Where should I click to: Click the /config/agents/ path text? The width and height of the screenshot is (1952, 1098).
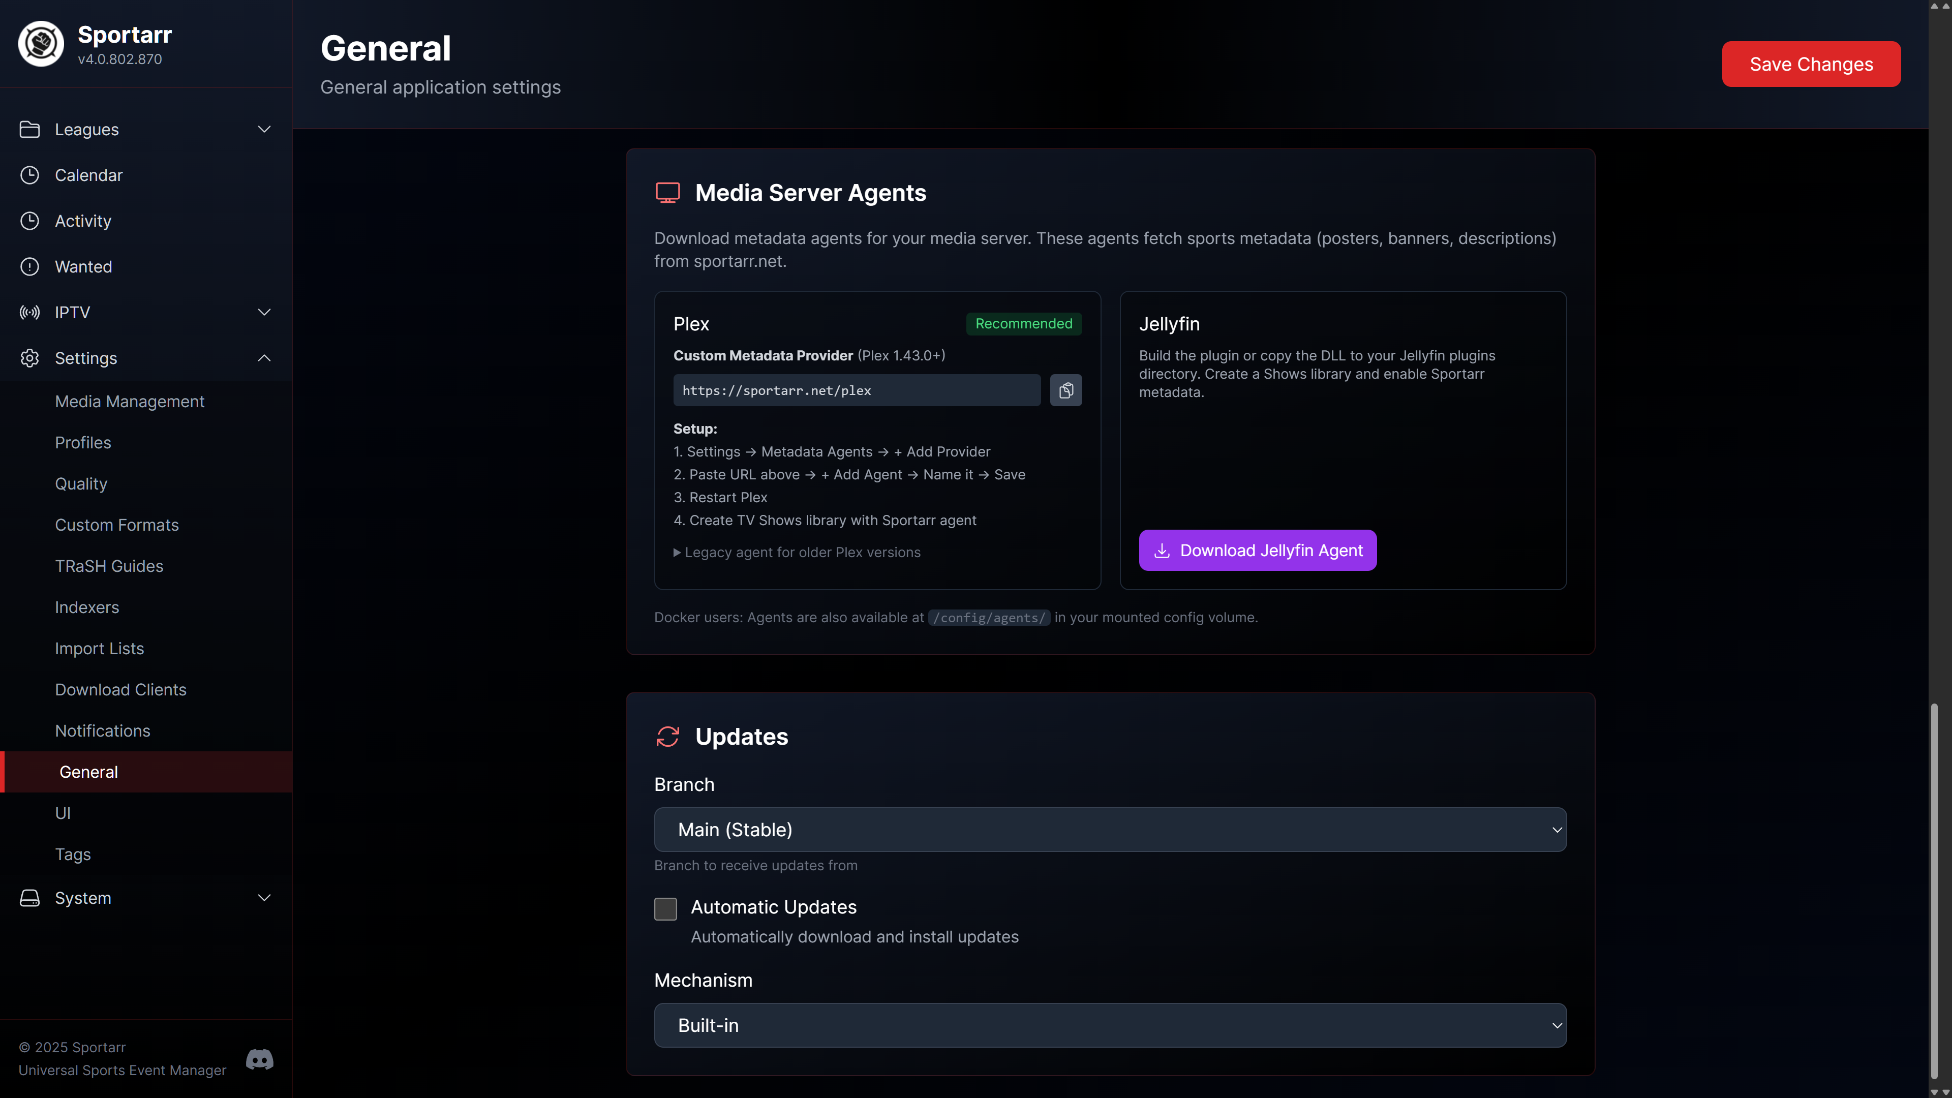(x=989, y=618)
